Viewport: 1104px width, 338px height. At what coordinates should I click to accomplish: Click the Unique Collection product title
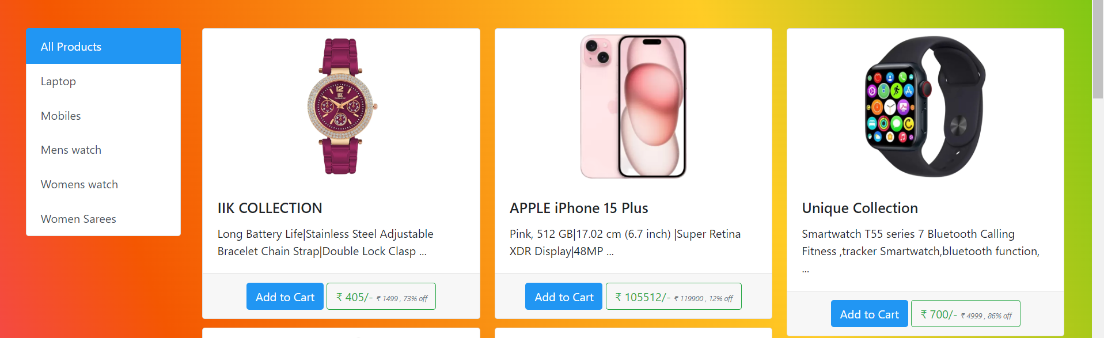pos(859,208)
